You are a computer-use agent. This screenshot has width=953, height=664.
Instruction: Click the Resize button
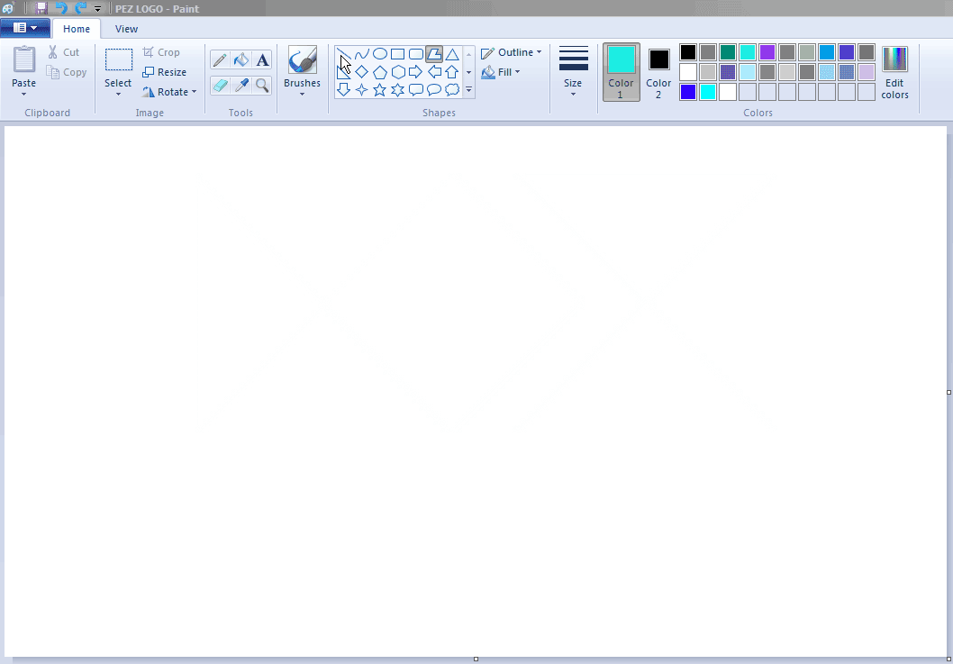coord(165,72)
